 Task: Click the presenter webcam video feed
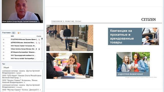coord(22,11)
